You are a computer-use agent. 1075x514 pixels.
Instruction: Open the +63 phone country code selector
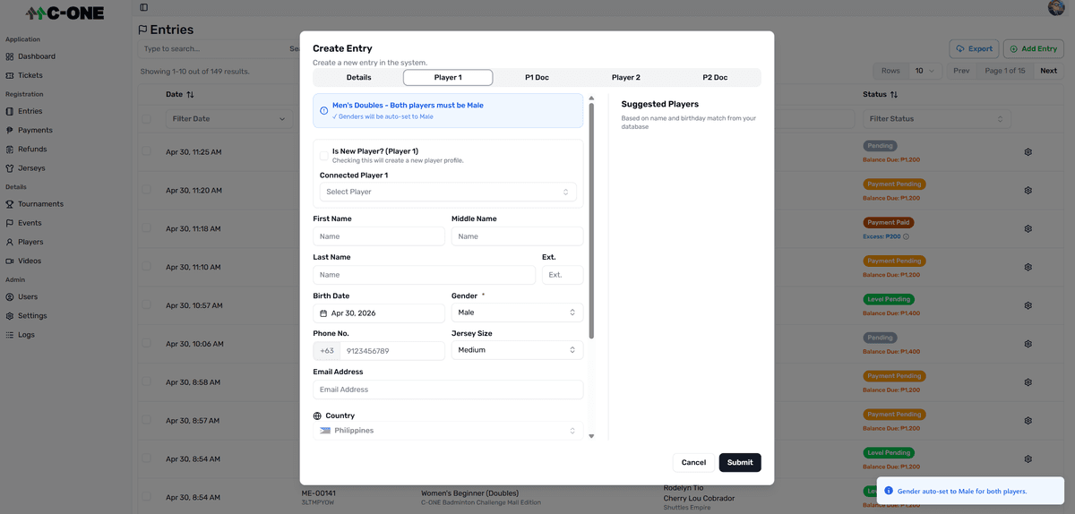pos(326,351)
